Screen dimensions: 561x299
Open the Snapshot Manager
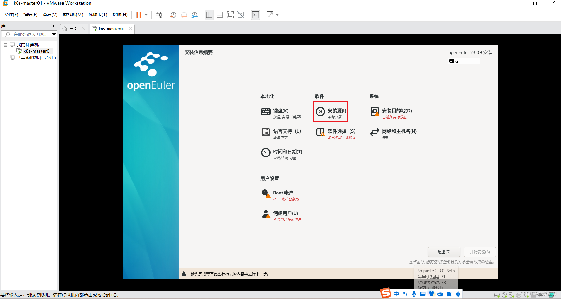click(x=195, y=15)
